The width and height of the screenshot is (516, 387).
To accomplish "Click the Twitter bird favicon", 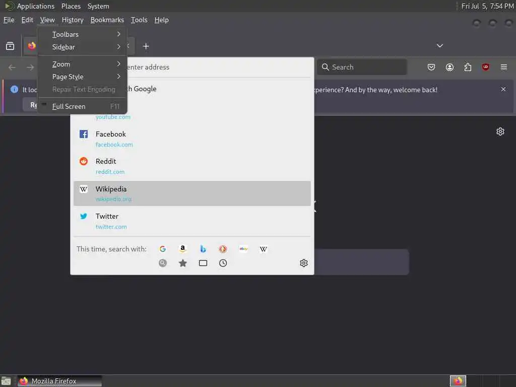I will tap(84, 216).
